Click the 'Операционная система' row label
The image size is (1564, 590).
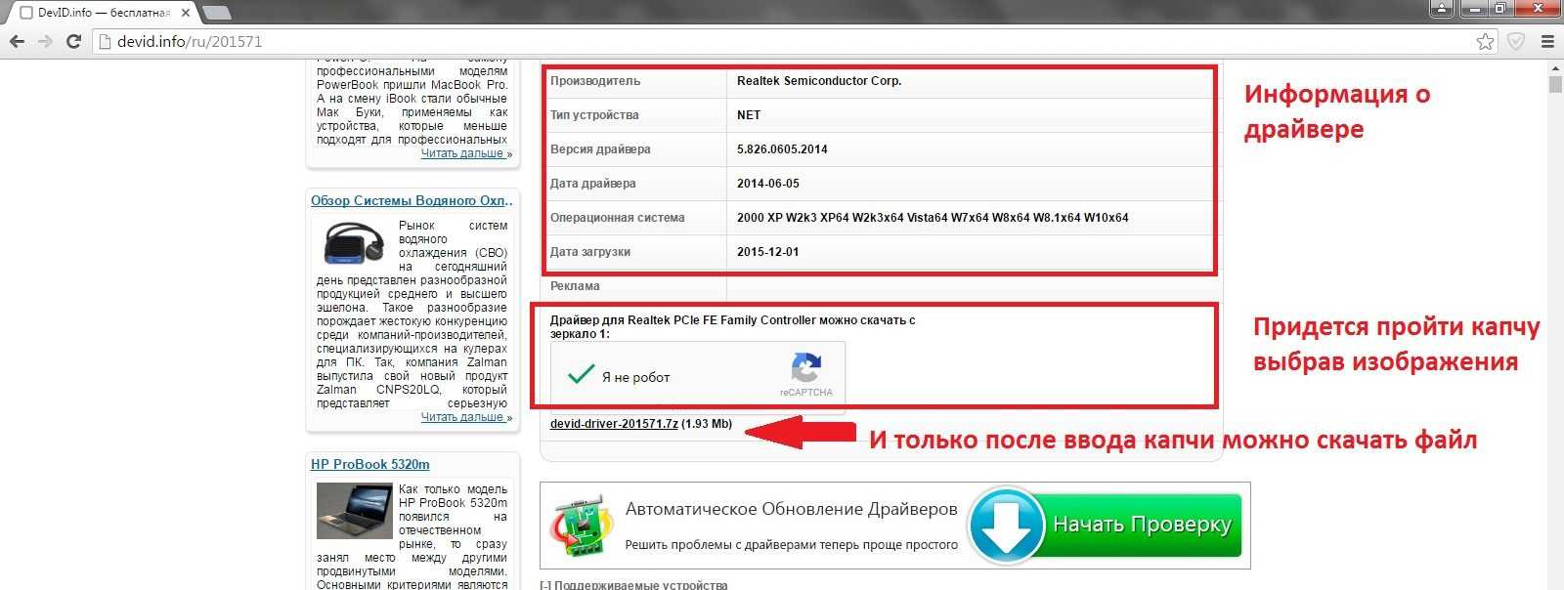click(618, 218)
